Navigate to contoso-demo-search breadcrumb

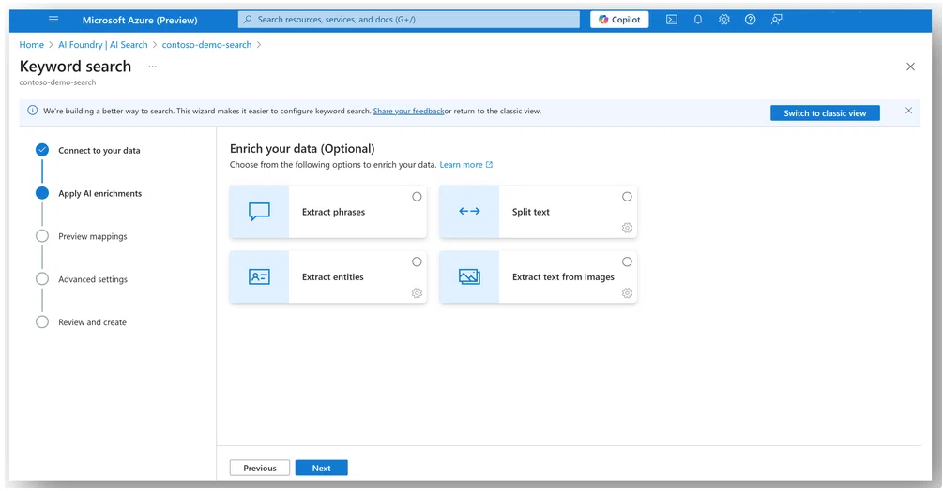tap(206, 44)
